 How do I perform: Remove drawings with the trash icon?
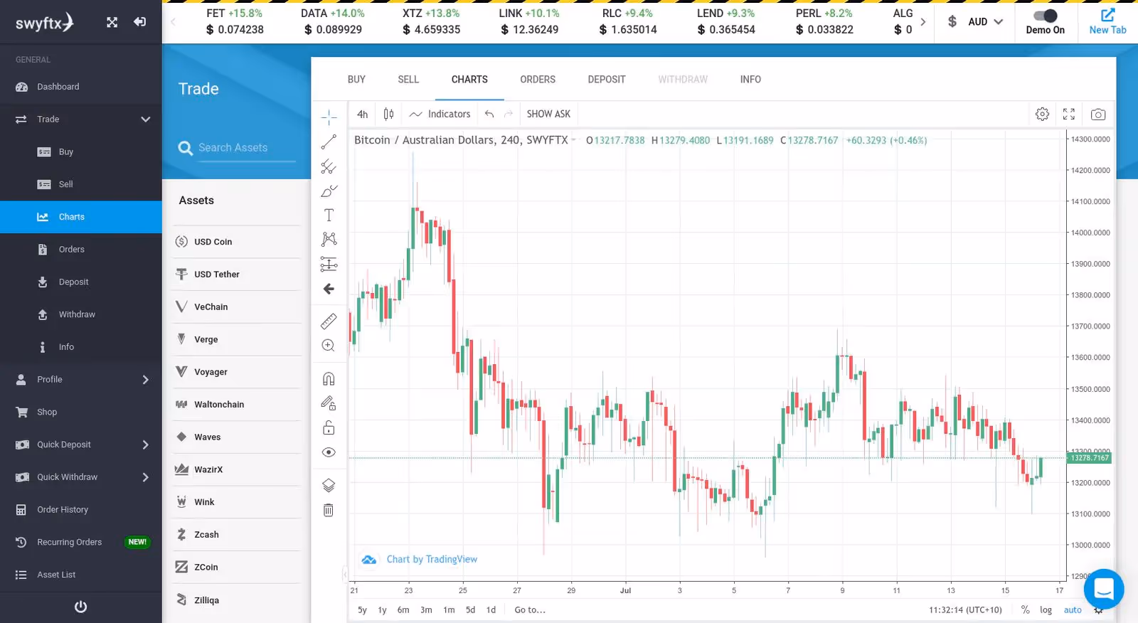pos(329,510)
